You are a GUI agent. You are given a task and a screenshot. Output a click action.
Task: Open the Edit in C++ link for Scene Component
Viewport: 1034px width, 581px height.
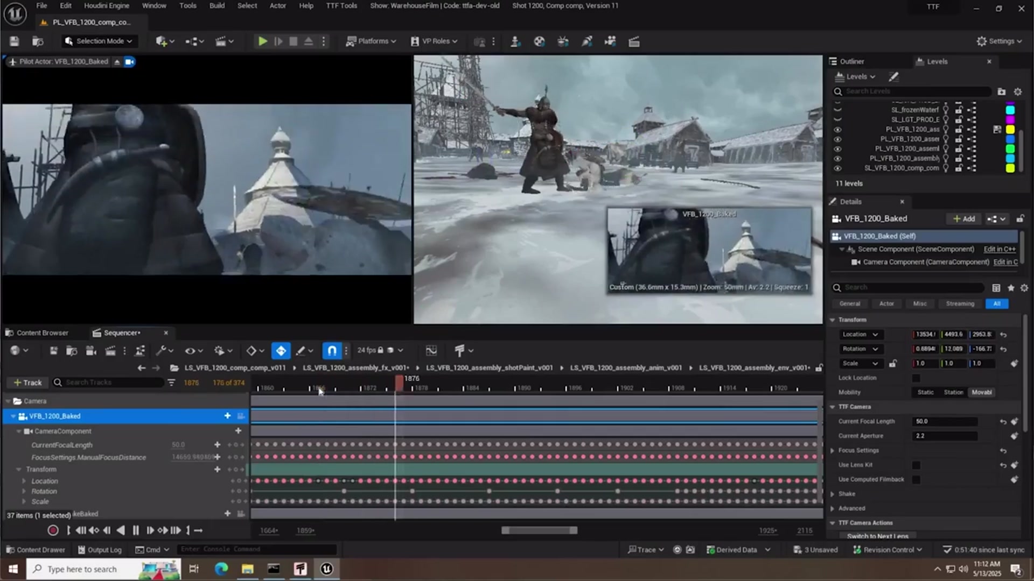click(1000, 249)
